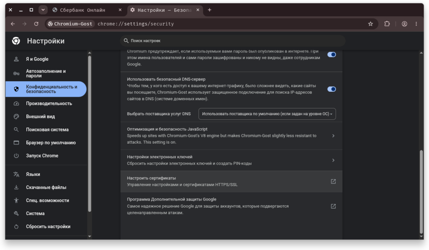
Task: Close the Настройки tab
Action: pyautogui.click(x=198, y=10)
